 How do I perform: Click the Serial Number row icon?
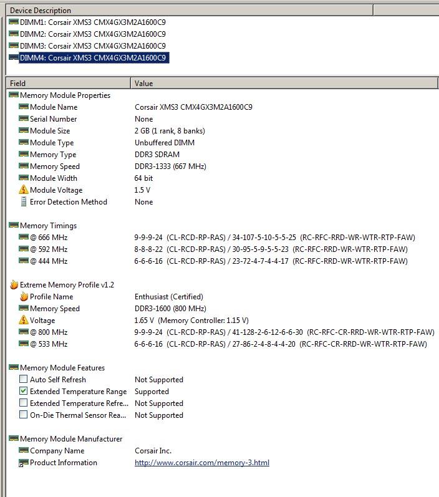tap(24, 118)
